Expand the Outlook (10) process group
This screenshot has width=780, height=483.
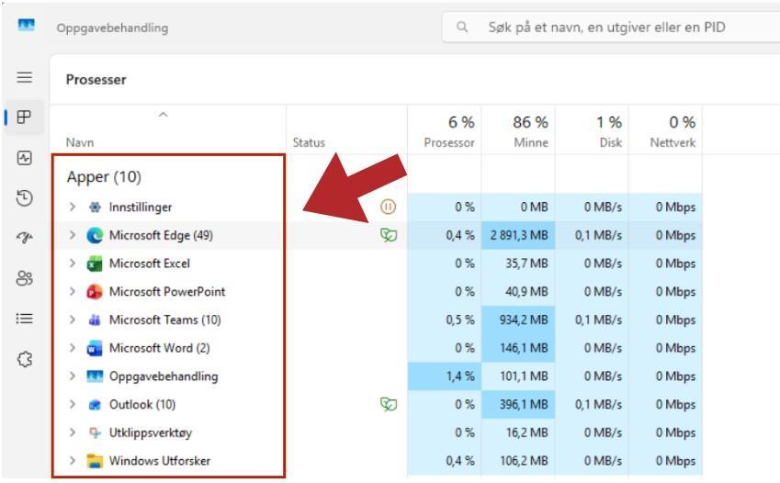click(x=73, y=404)
